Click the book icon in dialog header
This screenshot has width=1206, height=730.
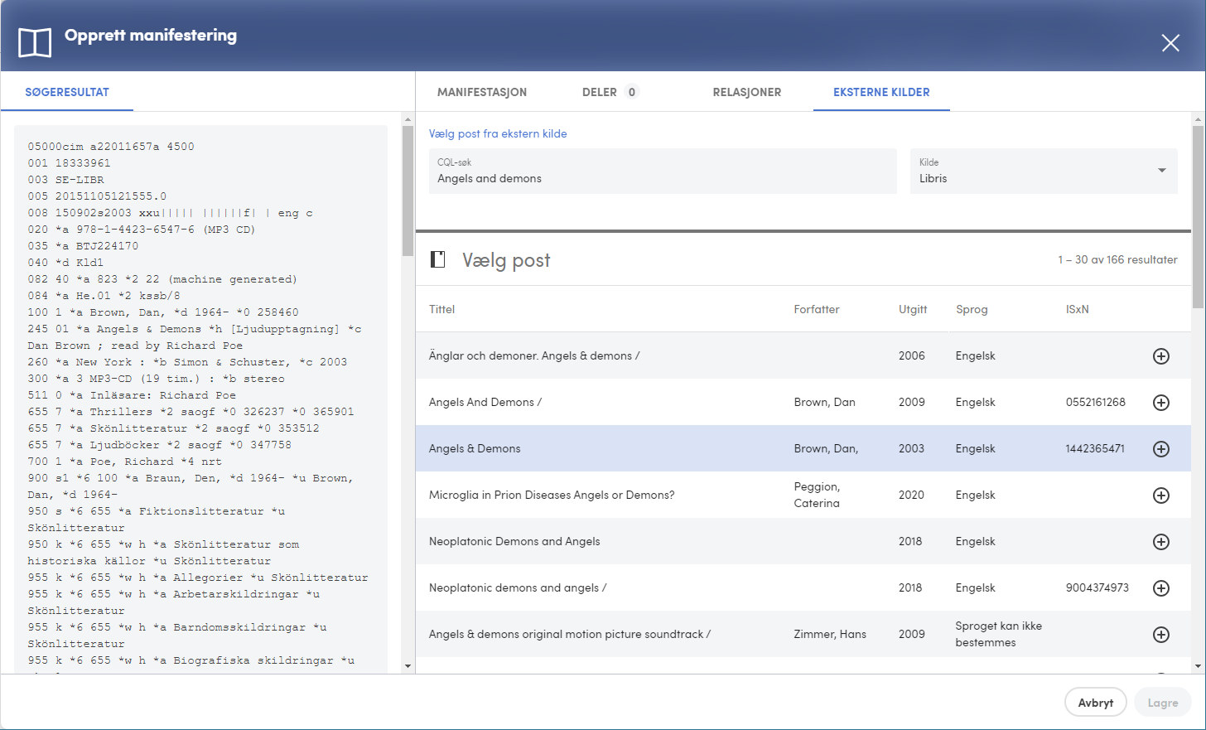pos(35,43)
